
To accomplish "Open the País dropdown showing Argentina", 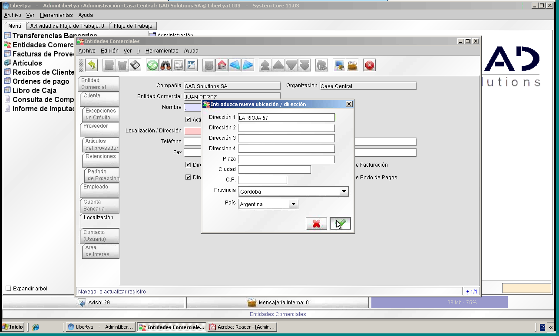I will 268,204.
